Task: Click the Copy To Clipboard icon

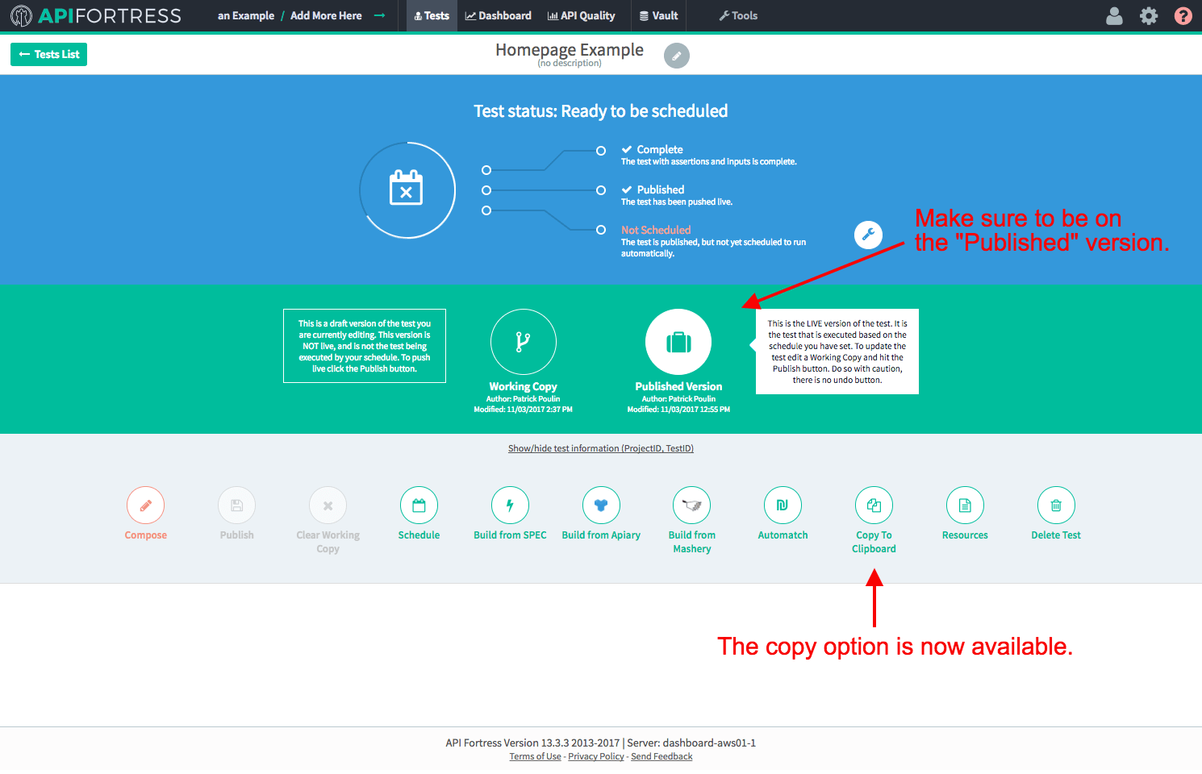Action: tap(874, 506)
